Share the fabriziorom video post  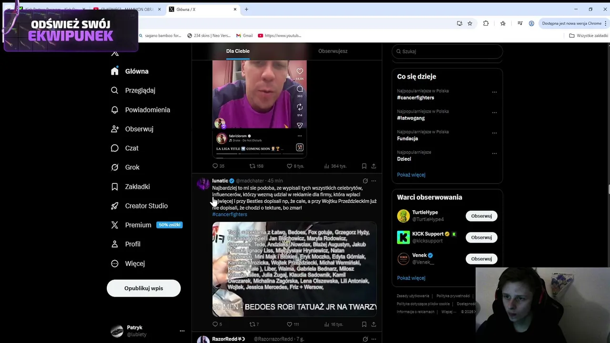click(374, 166)
